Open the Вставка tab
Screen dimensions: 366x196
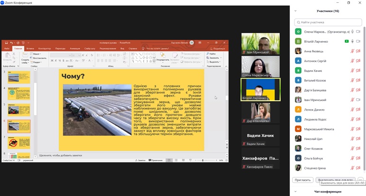(30, 48)
